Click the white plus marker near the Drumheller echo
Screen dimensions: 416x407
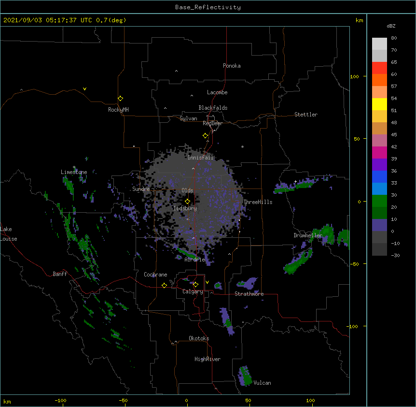295,181
